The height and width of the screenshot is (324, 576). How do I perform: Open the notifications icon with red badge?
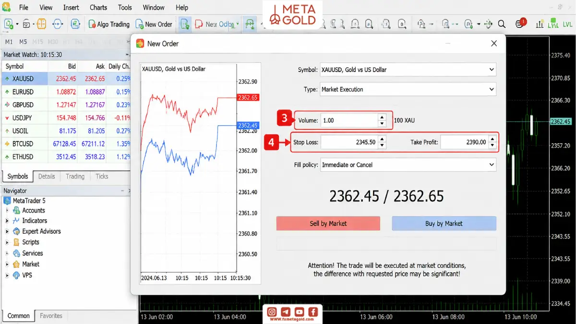pyautogui.click(x=520, y=24)
